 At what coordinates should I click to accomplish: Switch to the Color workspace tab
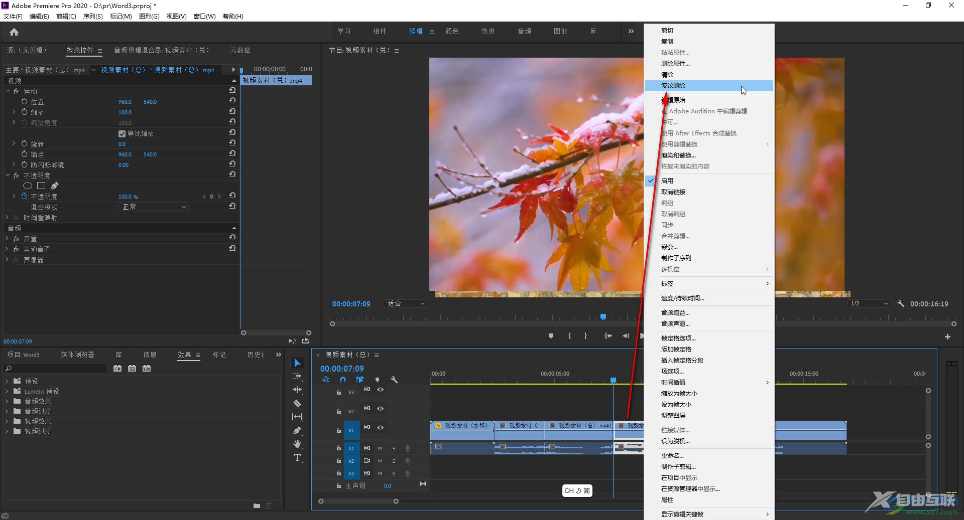tap(452, 31)
